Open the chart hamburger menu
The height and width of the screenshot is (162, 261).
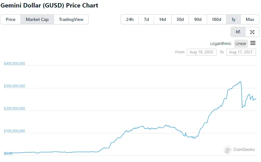coord(253,43)
